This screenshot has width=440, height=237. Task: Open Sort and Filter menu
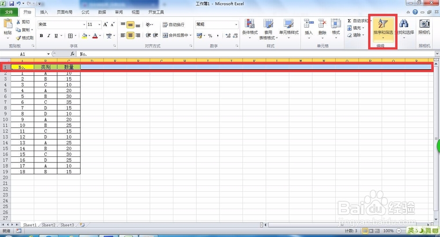point(383,29)
